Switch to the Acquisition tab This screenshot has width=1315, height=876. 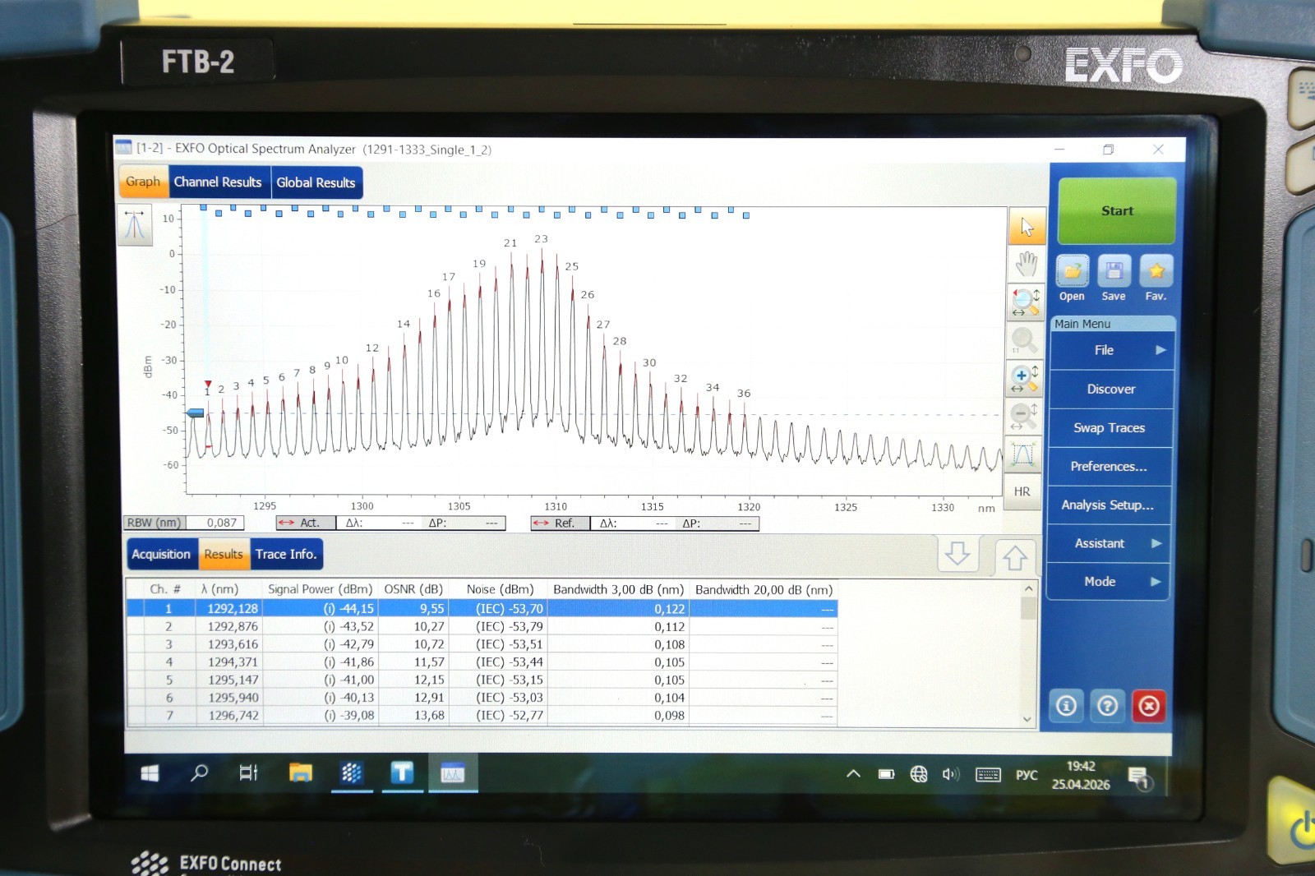(x=161, y=554)
